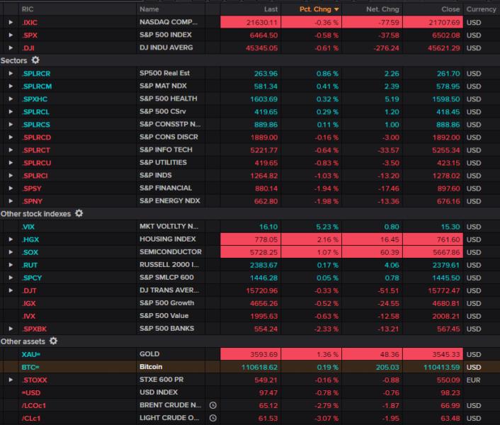500x425 pixels.
Task: Sort by the Last column header
Action: point(271,9)
